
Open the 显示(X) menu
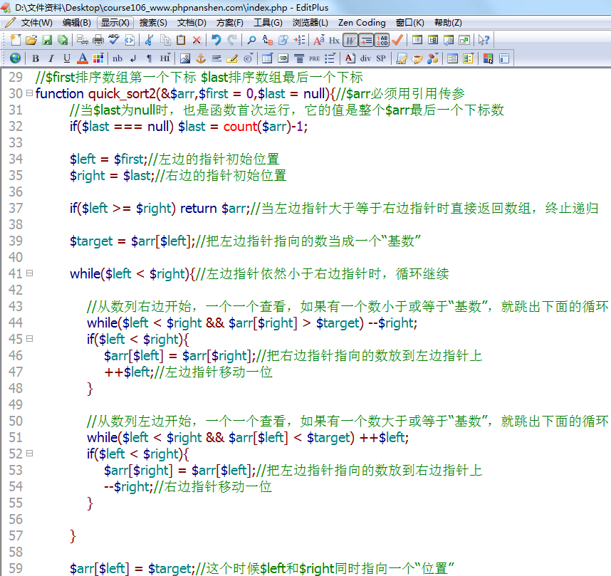[115, 23]
